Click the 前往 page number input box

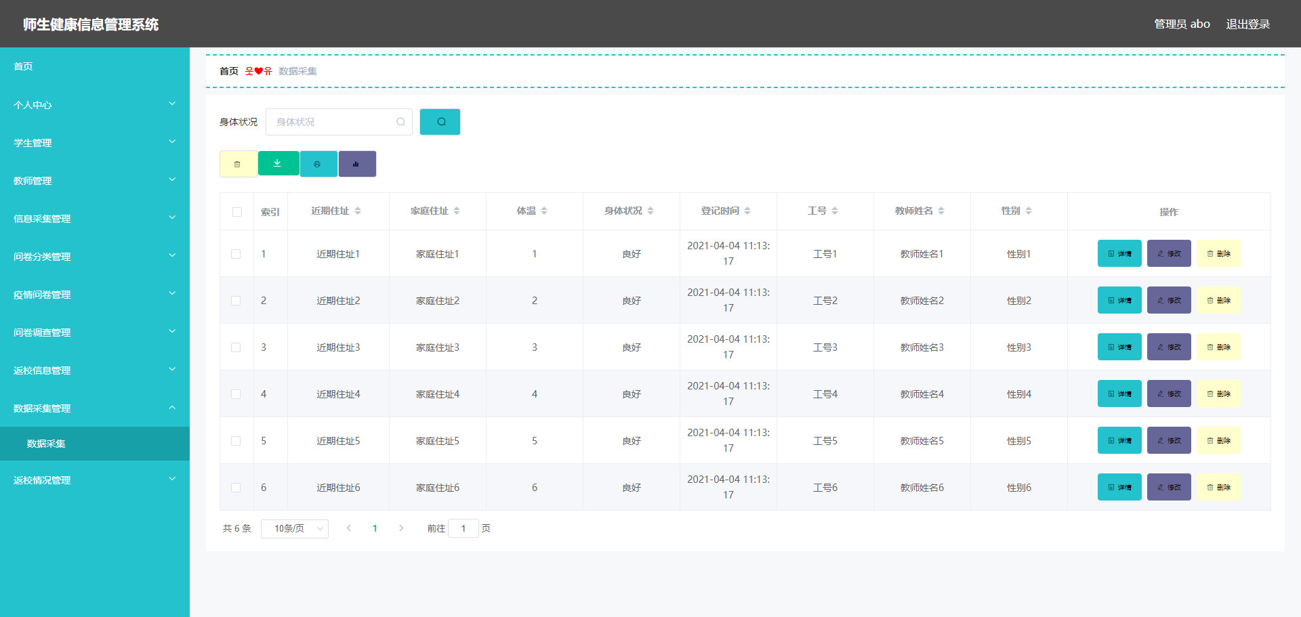[463, 528]
